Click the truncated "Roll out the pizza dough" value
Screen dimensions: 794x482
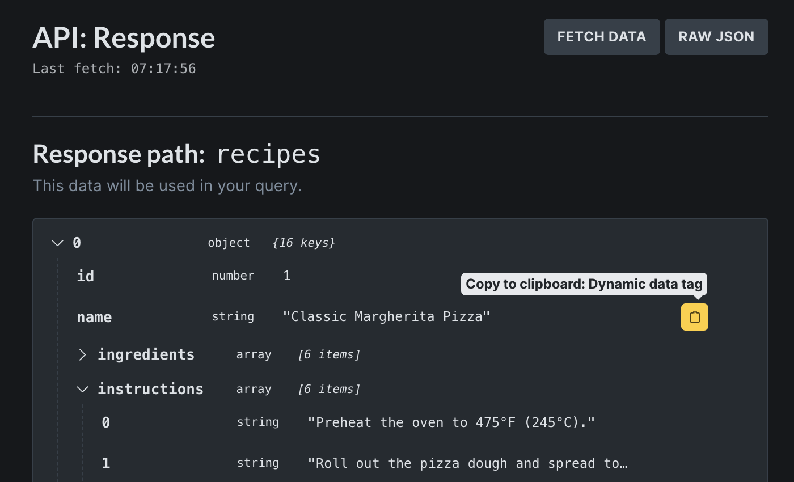pyautogui.click(x=467, y=463)
